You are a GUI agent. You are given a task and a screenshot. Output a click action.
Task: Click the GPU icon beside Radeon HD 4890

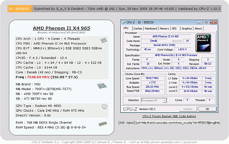[105, 107]
